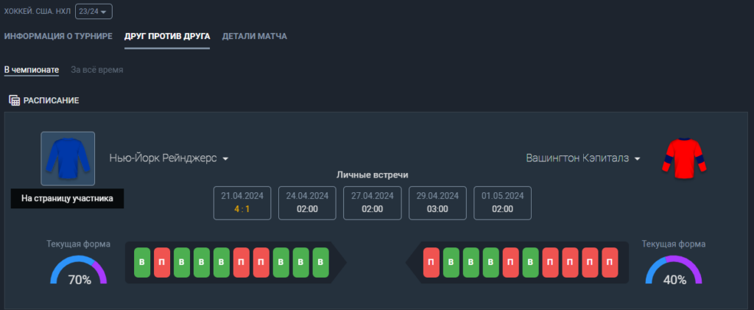This screenshot has height=310, width=754.
Task: Select the Друг против друга tab
Action: point(167,36)
